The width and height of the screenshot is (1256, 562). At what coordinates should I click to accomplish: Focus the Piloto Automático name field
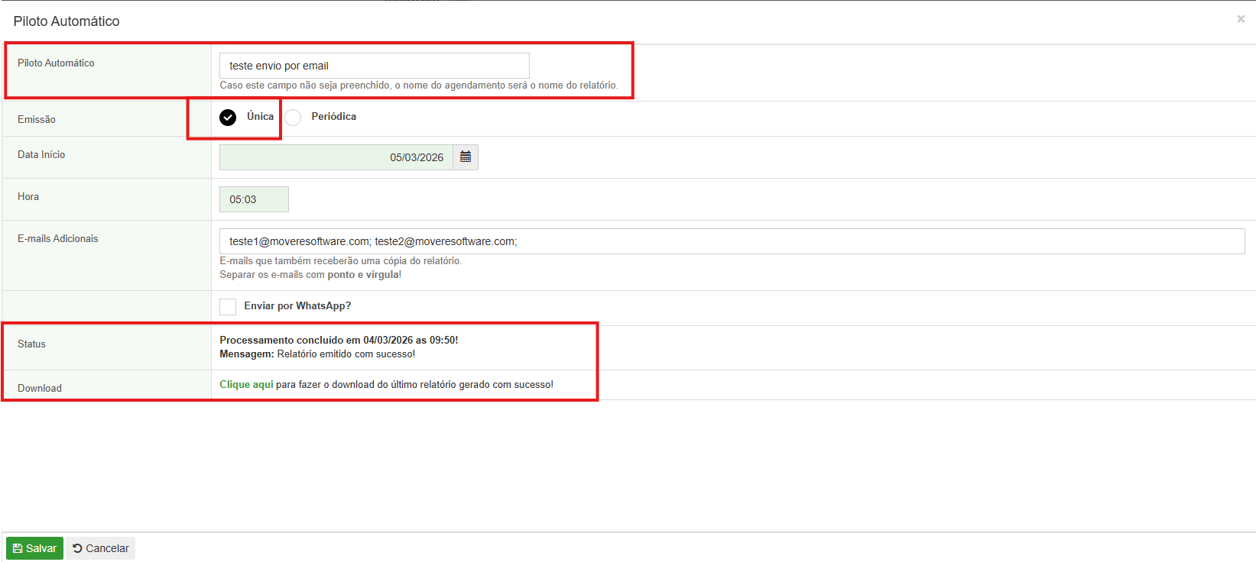tap(375, 66)
